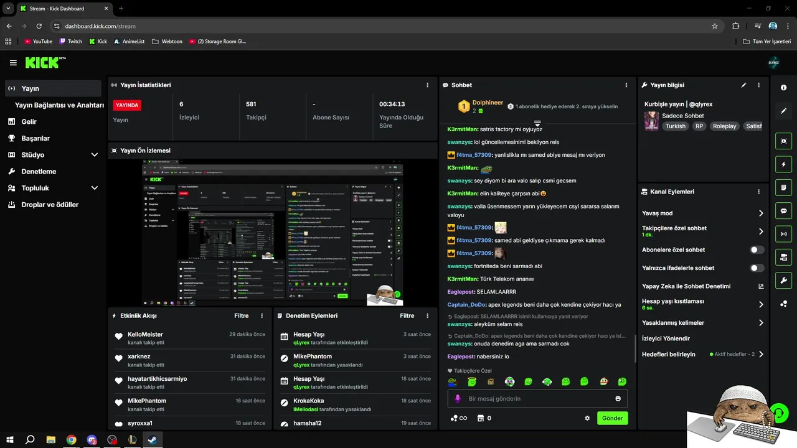
Task: Open Steam from the taskbar
Action: coord(153,440)
